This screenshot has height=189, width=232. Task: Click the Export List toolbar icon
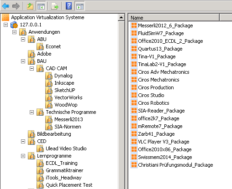click(55, 6)
